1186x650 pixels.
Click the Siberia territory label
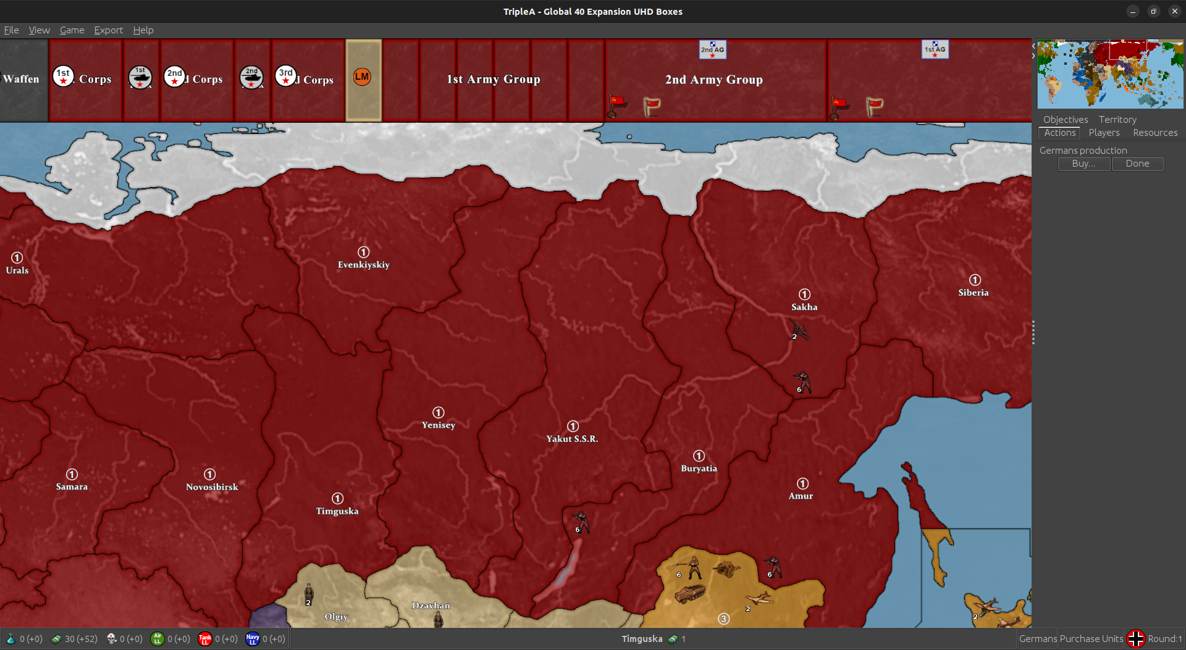[974, 293]
